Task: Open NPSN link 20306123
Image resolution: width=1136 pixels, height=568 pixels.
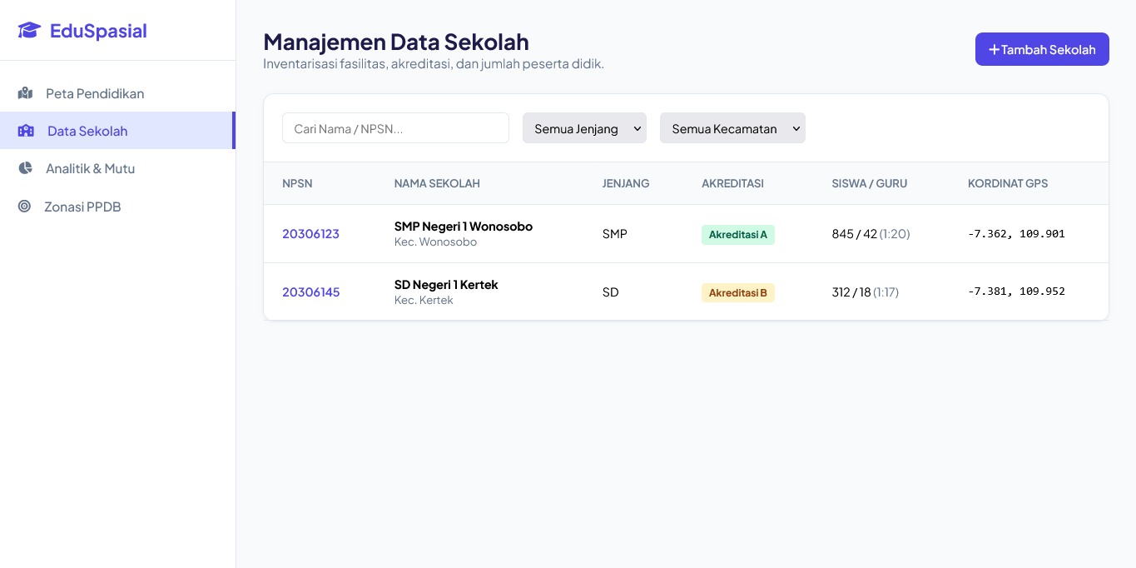Action: coord(310,234)
